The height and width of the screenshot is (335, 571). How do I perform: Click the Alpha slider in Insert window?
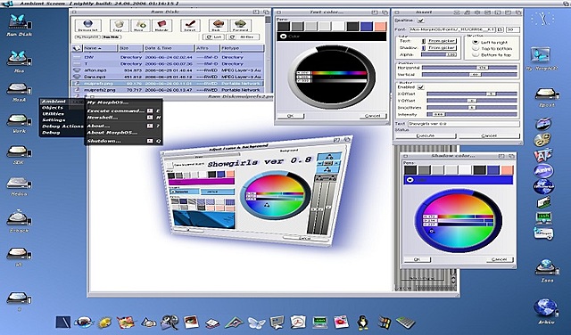(x=439, y=54)
